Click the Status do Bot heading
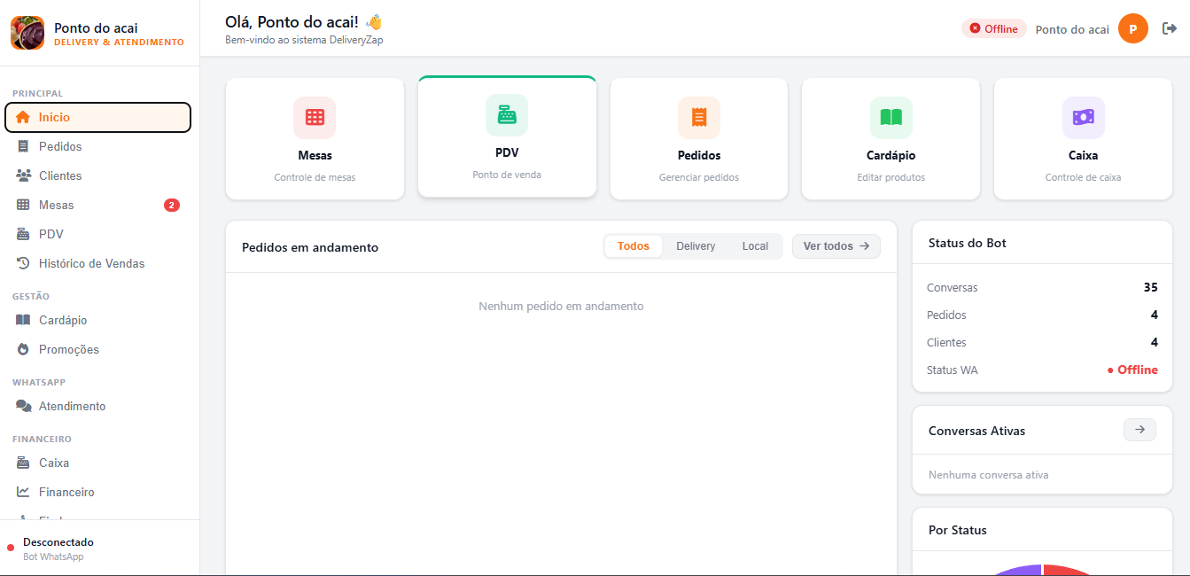This screenshot has height=576, width=1190. click(967, 243)
